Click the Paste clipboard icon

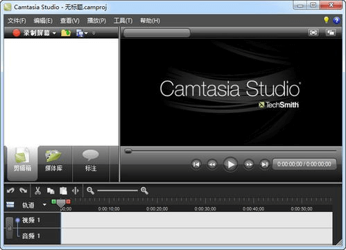coord(63,190)
